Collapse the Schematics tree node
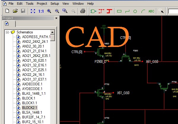Image resolution: width=178 pixels, height=124 pixels. tap(7, 32)
